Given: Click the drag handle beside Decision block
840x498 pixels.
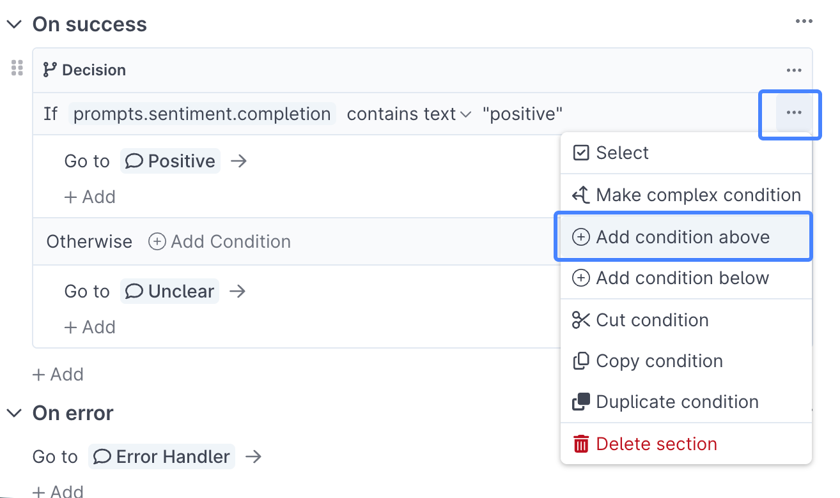Looking at the screenshot, I should (x=17, y=68).
